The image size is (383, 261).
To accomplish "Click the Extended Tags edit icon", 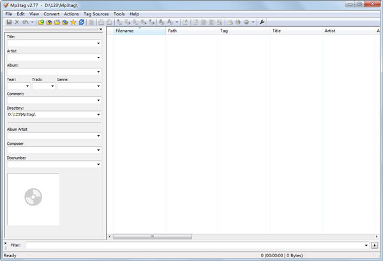I will [x=185, y=22].
